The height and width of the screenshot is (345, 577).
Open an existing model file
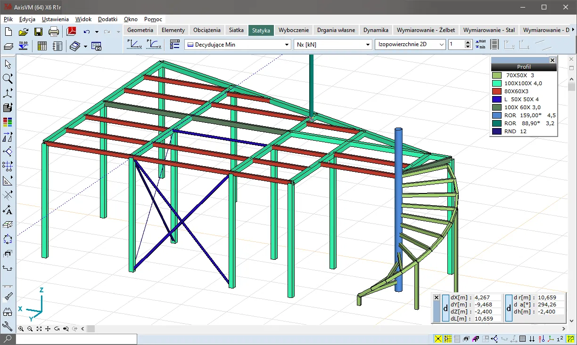click(24, 32)
